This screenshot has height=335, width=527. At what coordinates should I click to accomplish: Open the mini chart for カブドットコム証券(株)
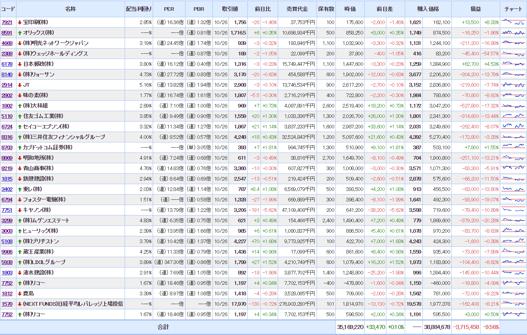513,147
